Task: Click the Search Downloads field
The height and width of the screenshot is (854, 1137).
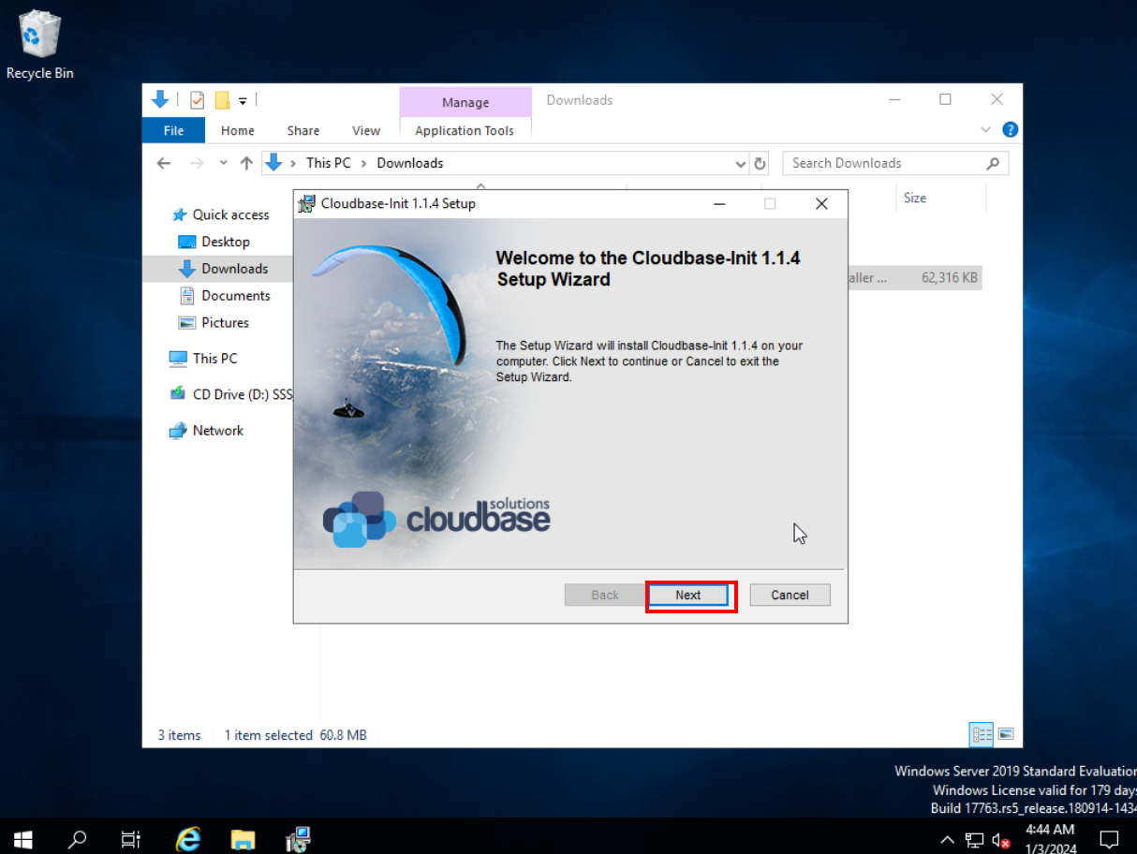Action: [x=885, y=163]
